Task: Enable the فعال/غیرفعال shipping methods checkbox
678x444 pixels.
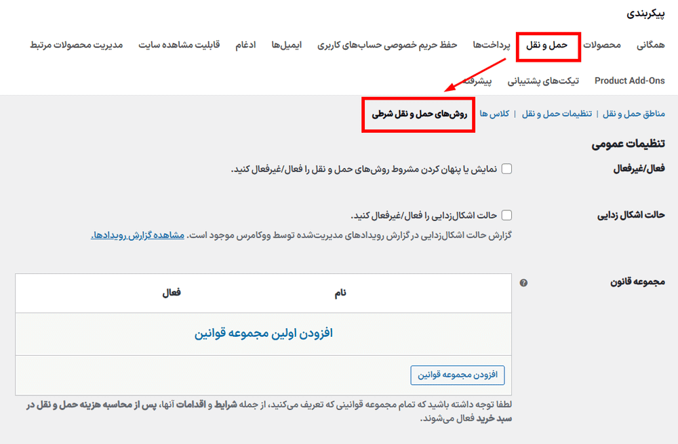Action: 506,169
